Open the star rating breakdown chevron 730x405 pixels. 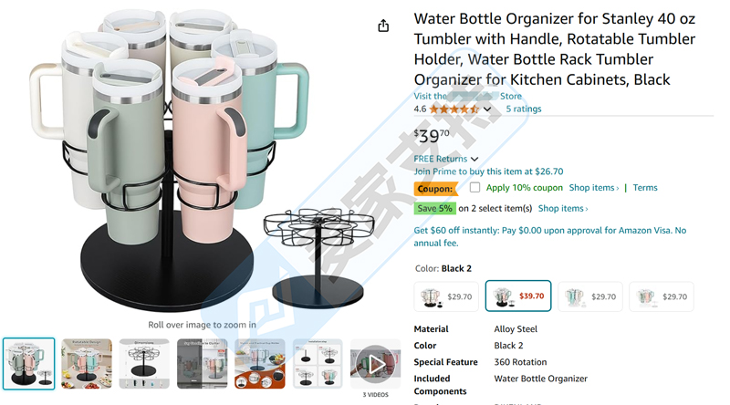point(487,109)
